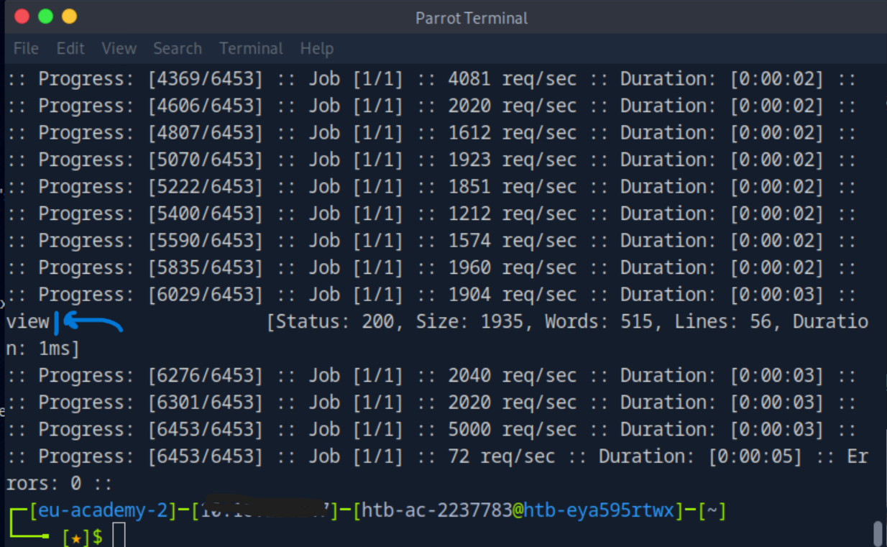Click the '4081 req/sec' text
This screenshot has width=887, height=547.
513,79
